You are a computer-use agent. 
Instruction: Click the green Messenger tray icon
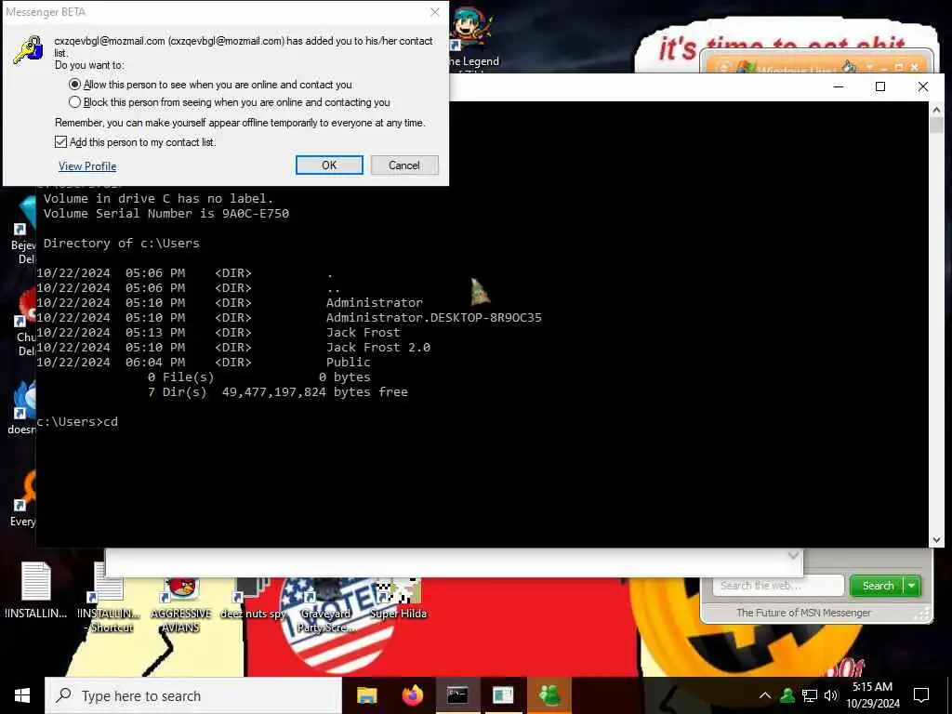click(787, 695)
